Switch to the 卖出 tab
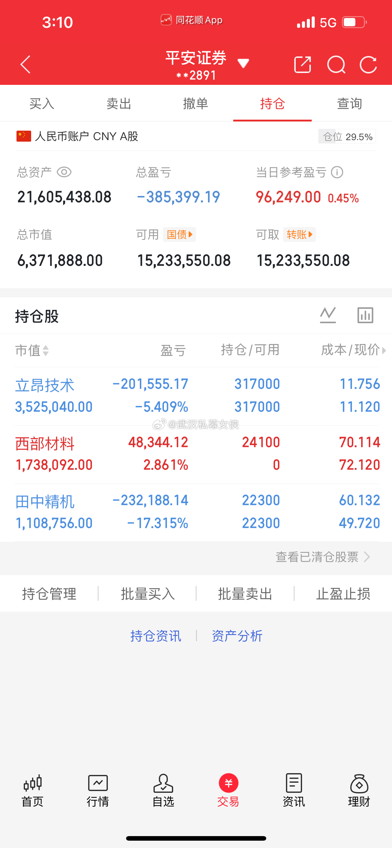Viewport: 392px width, 848px height. pyautogui.click(x=119, y=103)
